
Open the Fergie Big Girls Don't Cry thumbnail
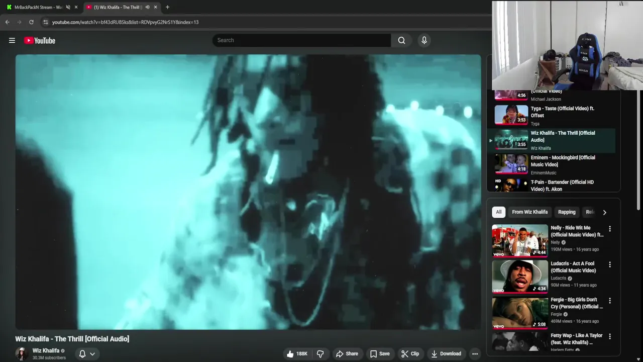[x=520, y=312]
